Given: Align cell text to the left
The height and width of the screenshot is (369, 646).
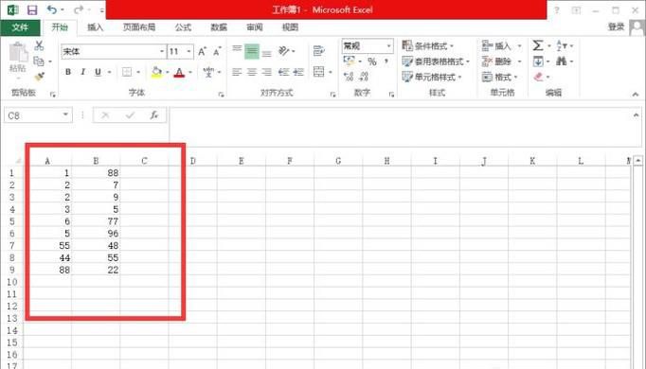Looking at the screenshot, I should [237, 73].
